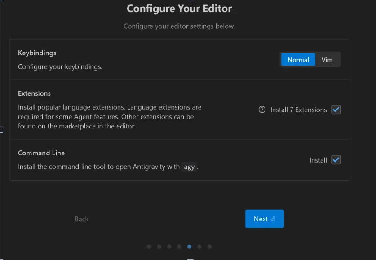
Task: Advance to the sixth pagination dot
Action: pos(199,247)
